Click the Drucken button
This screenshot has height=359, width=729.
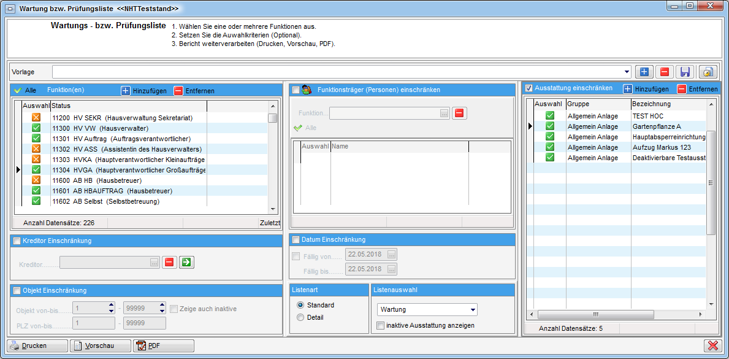pos(37,346)
